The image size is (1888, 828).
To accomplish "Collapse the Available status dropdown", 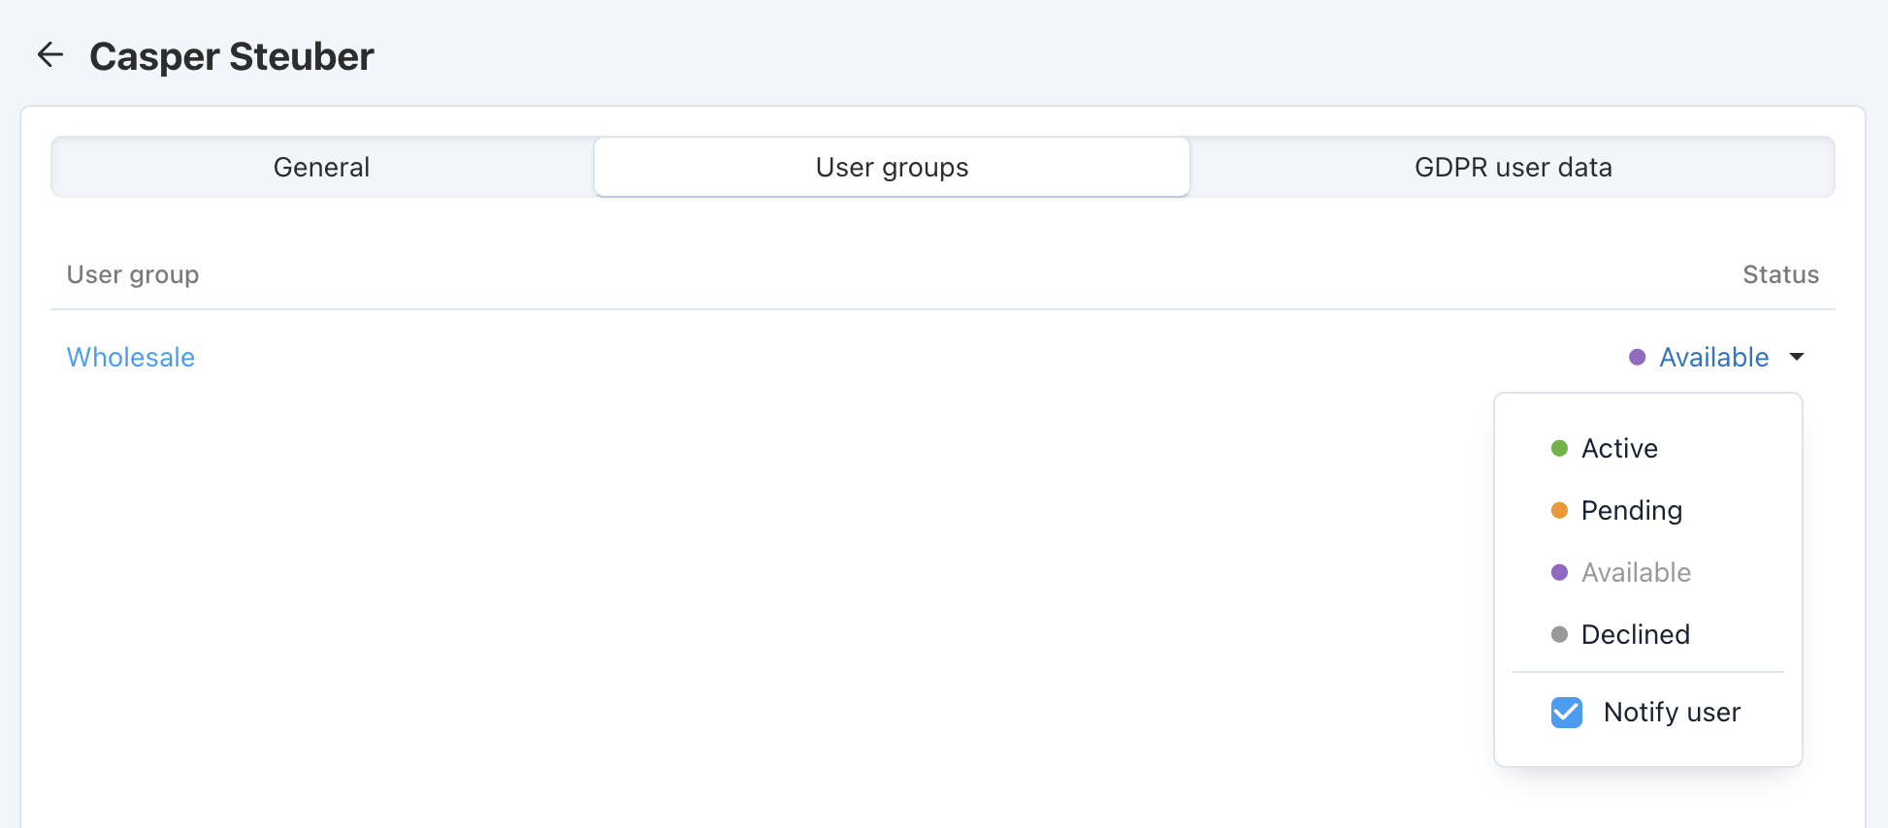I will pyautogui.click(x=1716, y=357).
